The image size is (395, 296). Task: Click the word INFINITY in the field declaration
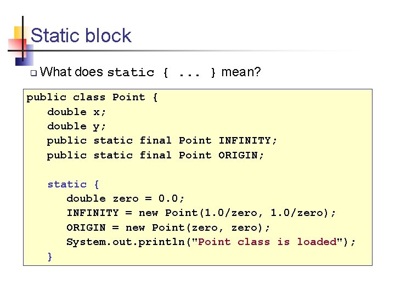point(245,141)
